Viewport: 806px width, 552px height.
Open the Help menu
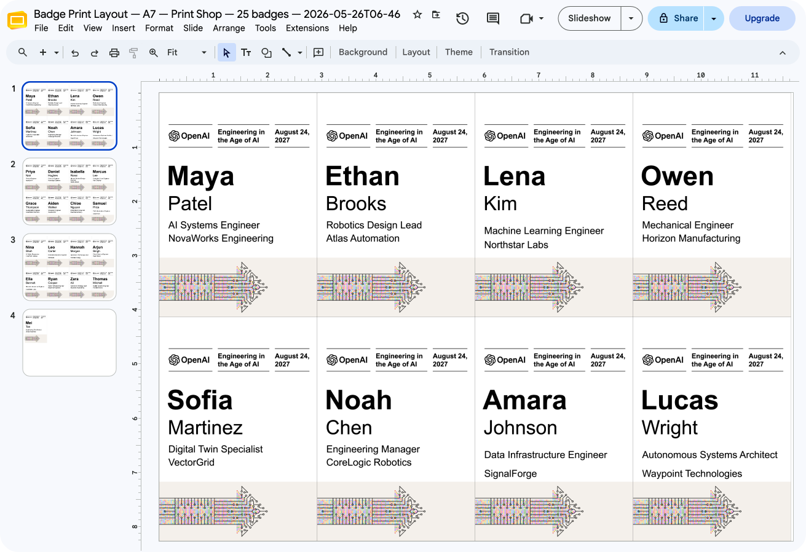347,28
